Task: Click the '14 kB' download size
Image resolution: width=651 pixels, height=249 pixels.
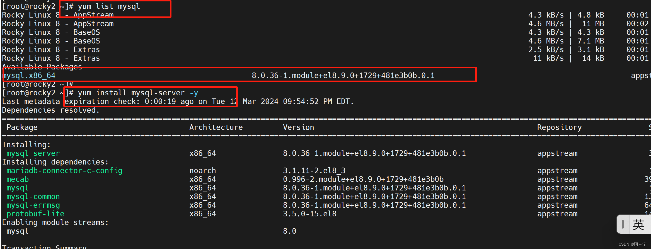Action: pos(593,58)
